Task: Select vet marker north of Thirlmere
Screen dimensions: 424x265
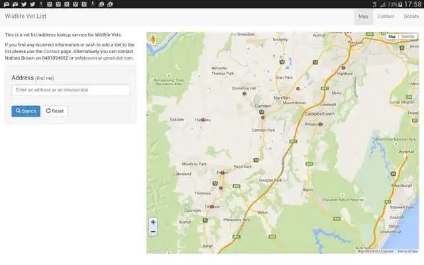Action: point(221,188)
